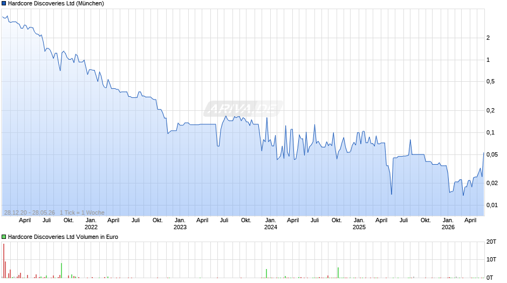507x283 pixels.
Task: Select the 'Hardcore Discoveries Ltd (München)' chart title
Action: [56, 4]
